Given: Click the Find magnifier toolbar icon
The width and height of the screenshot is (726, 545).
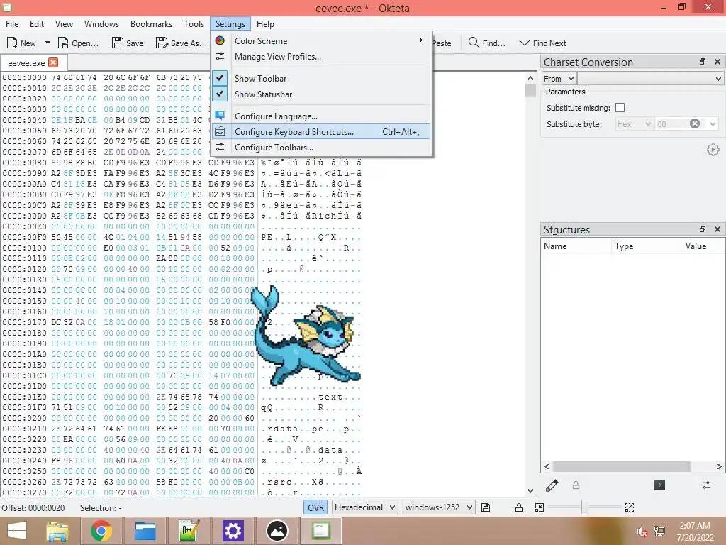Looking at the screenshot, I should (x=474, y=43).
